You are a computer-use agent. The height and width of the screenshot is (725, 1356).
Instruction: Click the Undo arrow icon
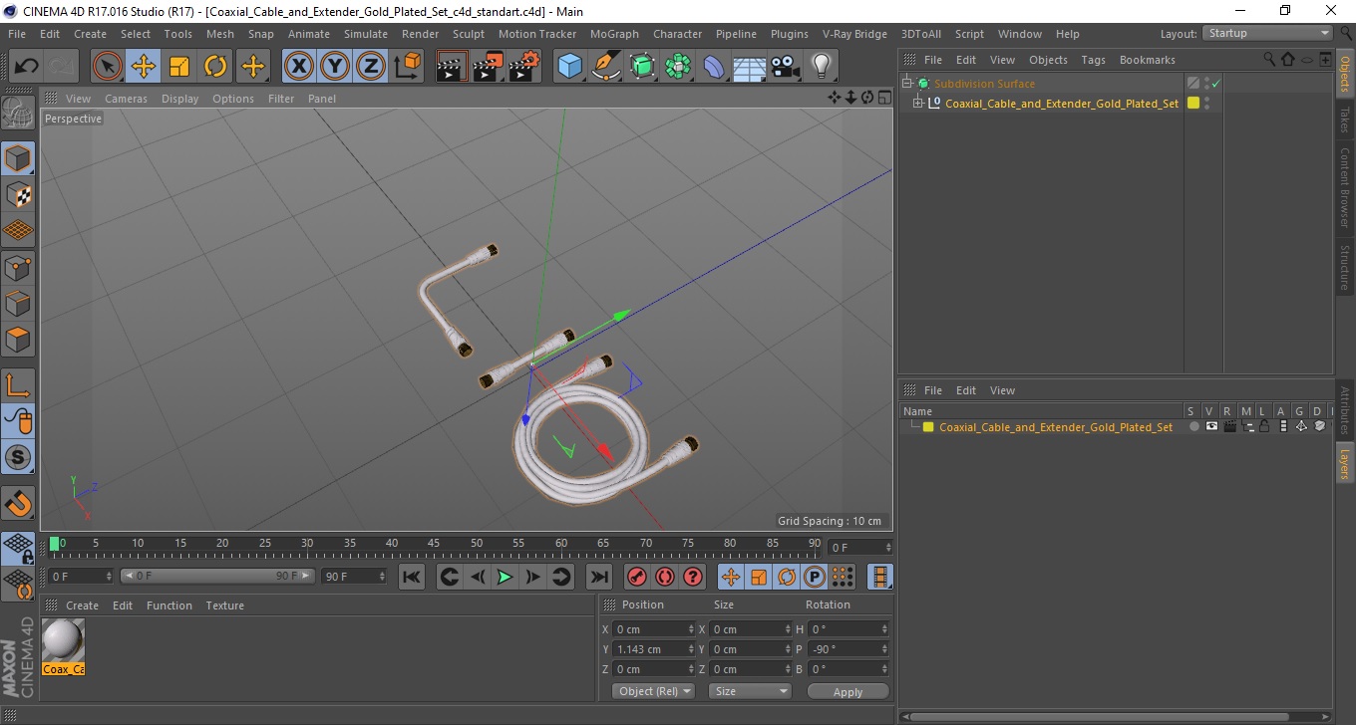pyautogui.click(x=27, y=67)
